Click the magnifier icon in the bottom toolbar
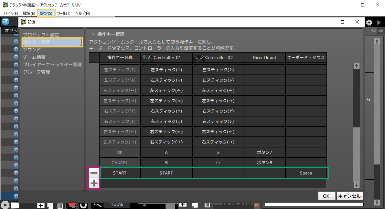Viewport: 385px width, 209px height. pos(97,204)
